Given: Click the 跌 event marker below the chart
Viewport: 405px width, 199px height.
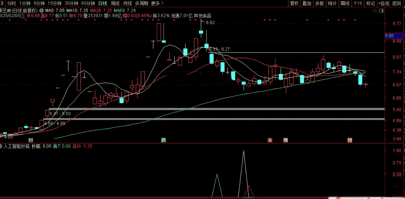Looking at the screenshot, I should point(164,140).
